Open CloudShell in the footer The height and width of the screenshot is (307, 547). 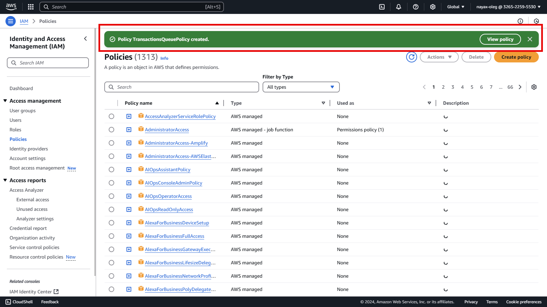click(x=19, y=302)
